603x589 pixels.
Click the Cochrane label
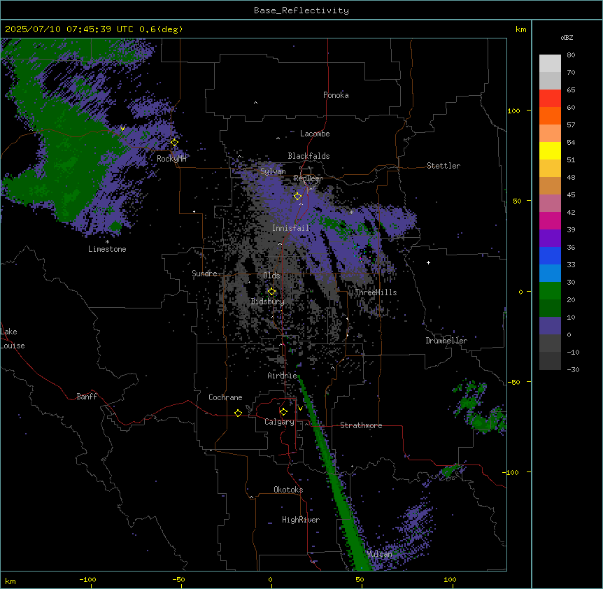[x=225, y=397]
